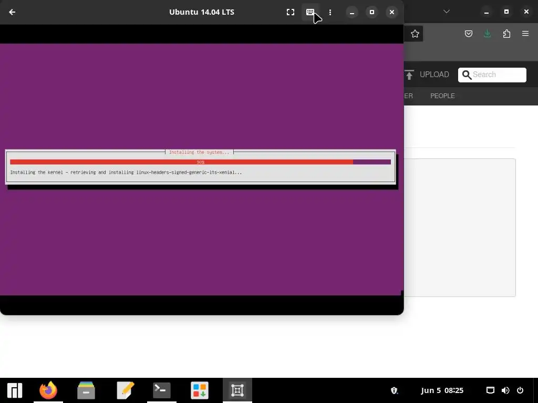Bookmark the page with Firefox star icon

(415, 34)
